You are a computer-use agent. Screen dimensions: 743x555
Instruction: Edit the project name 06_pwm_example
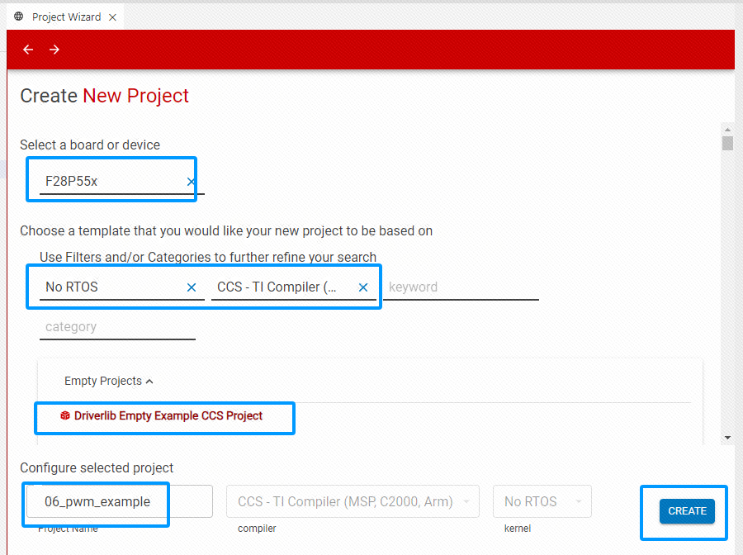pyautogui.click(x=120, y=501)
